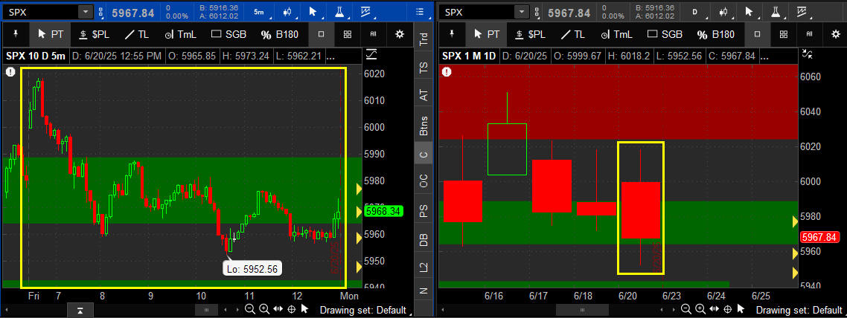Toggle single-chart layout in the right chart toolbar
The image size is (847, 318).
point(757,34)
